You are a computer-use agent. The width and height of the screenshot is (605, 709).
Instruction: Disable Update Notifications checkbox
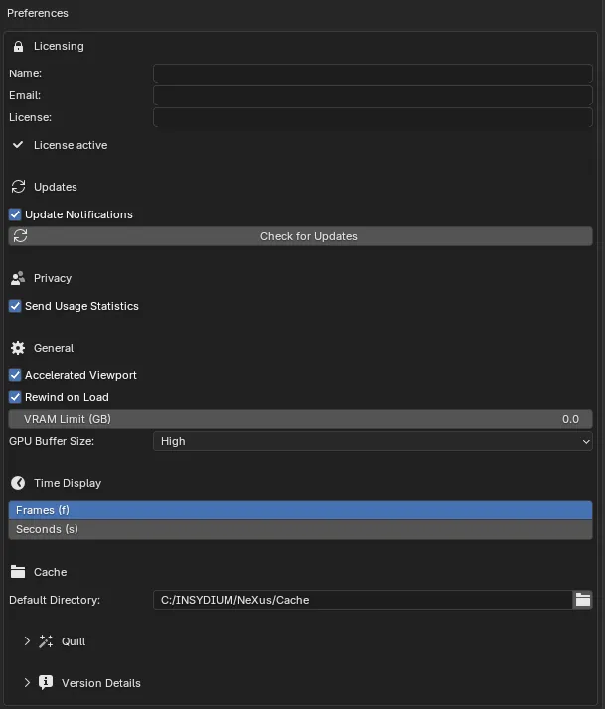pyautogui.click(x=15, y=214)
